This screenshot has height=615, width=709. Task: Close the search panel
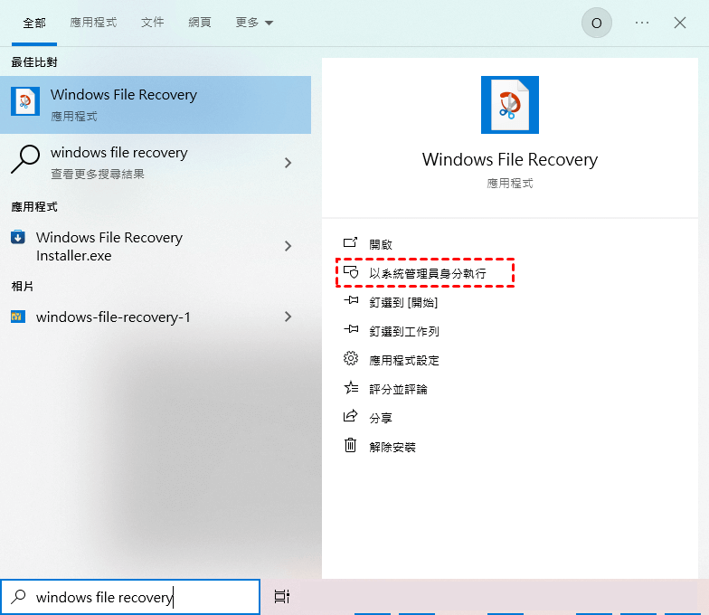[x=680, y=23]
